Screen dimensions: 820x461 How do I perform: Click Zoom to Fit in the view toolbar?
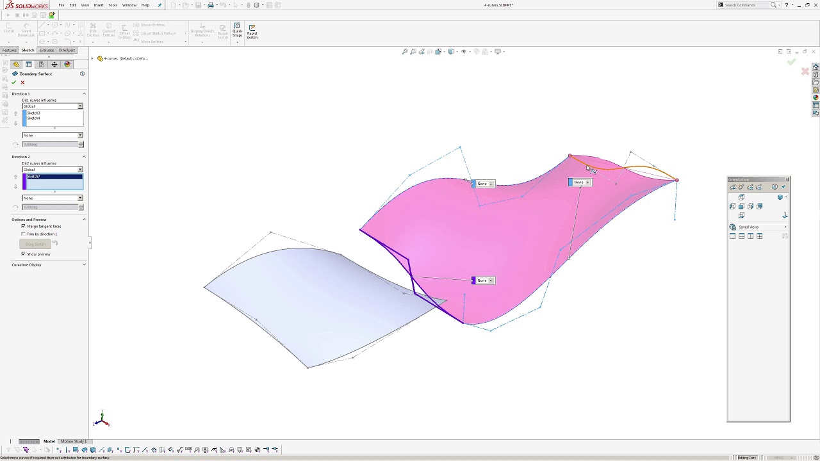click(405, 51)
